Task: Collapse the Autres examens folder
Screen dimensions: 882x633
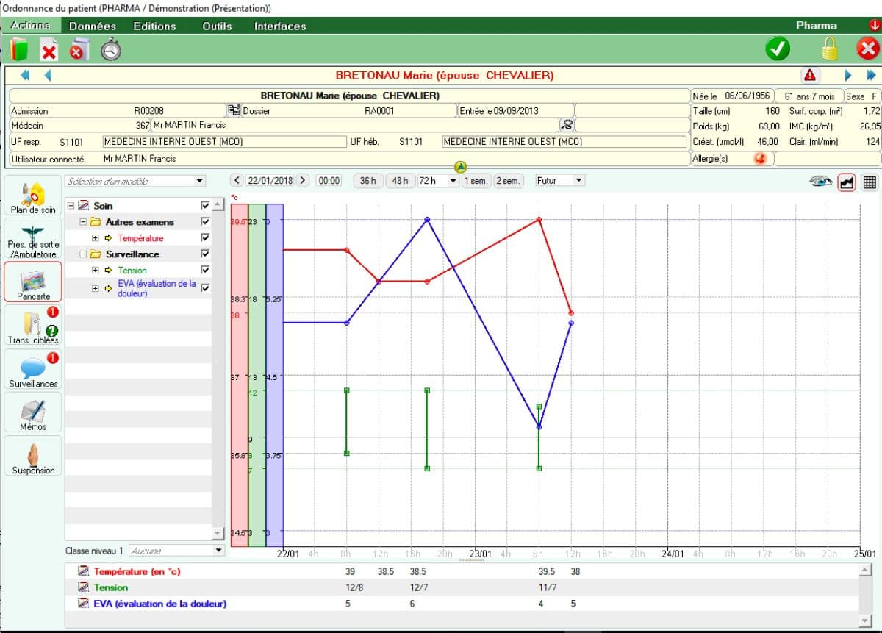Action: (83, 222)
